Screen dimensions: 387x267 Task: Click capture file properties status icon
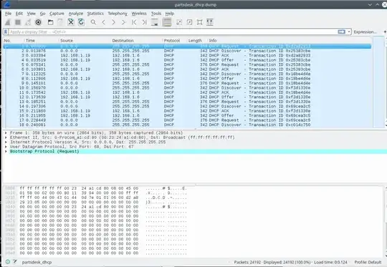15,262
